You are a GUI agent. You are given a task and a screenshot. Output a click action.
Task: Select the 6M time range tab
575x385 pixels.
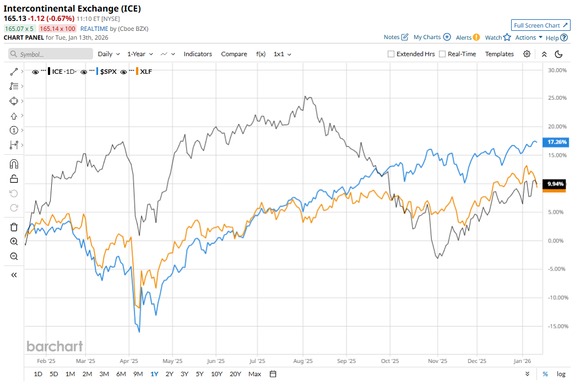click(121, 374)
